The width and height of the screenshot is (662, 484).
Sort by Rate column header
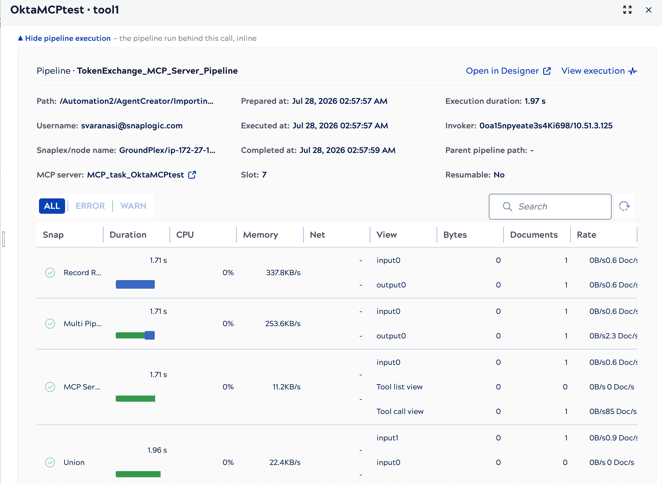tap(586, 235)
